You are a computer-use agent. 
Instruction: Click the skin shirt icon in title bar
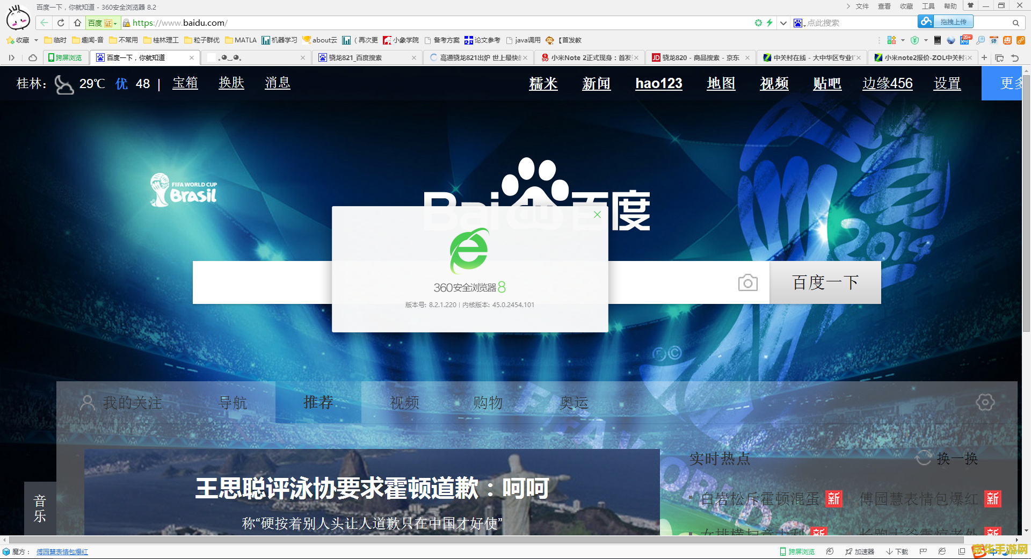970,6
